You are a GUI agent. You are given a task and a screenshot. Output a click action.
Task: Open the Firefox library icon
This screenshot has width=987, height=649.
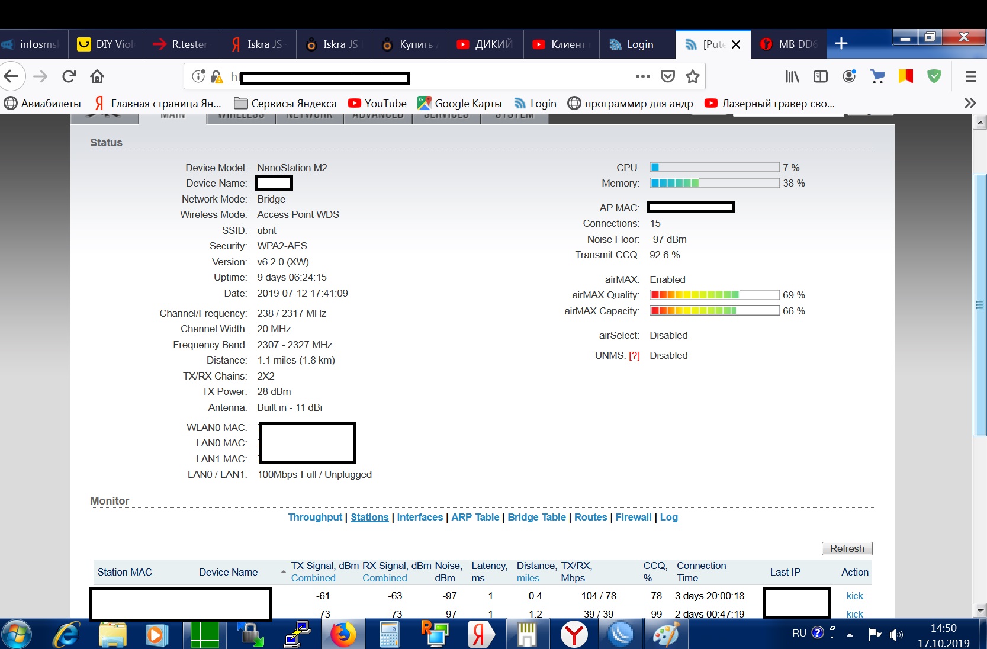coord(792,76)
